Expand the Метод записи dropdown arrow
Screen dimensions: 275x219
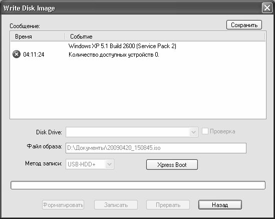[x=109, y=164]
